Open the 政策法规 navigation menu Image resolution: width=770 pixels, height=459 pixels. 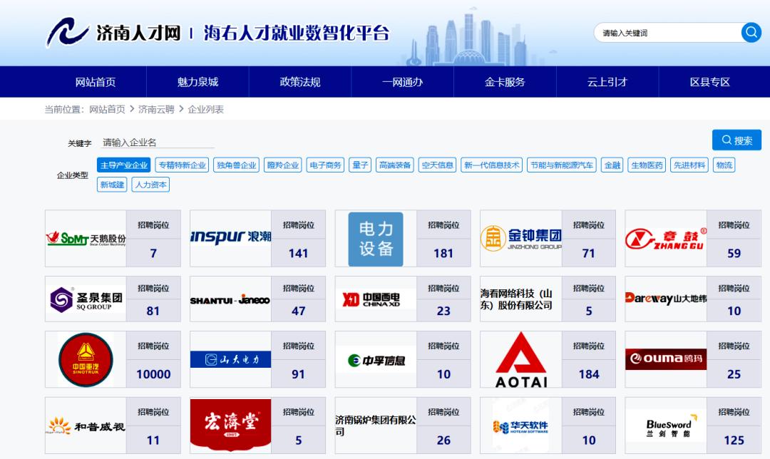tap(299, 81)
